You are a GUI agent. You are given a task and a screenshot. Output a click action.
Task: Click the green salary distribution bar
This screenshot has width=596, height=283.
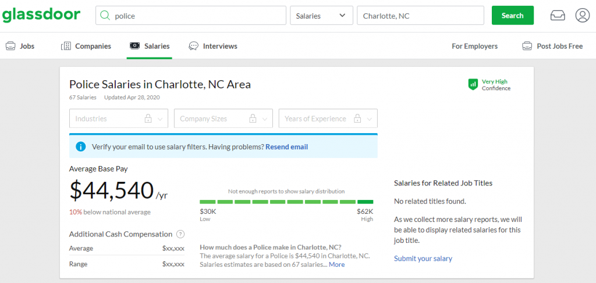(x=286, y=202)
